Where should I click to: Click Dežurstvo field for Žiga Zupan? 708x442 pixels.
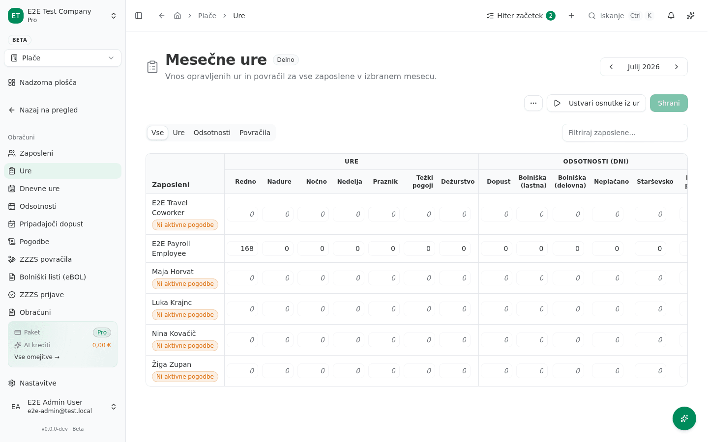point(455,371)
